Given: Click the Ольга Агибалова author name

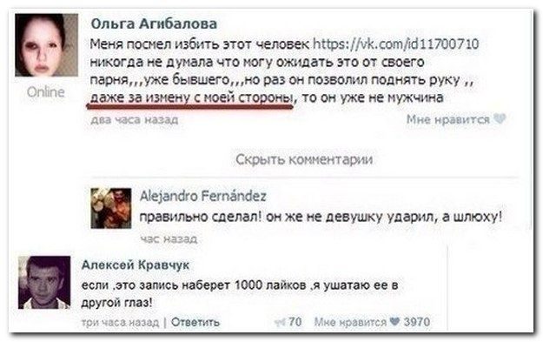Looking at the screenshot, I should [154, 24].
